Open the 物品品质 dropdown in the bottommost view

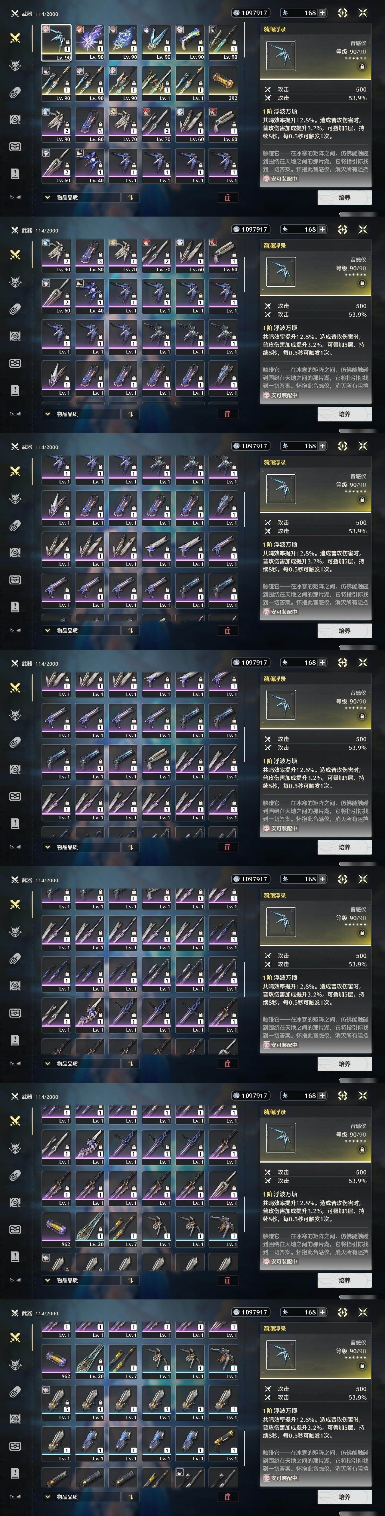point(80,1496)
